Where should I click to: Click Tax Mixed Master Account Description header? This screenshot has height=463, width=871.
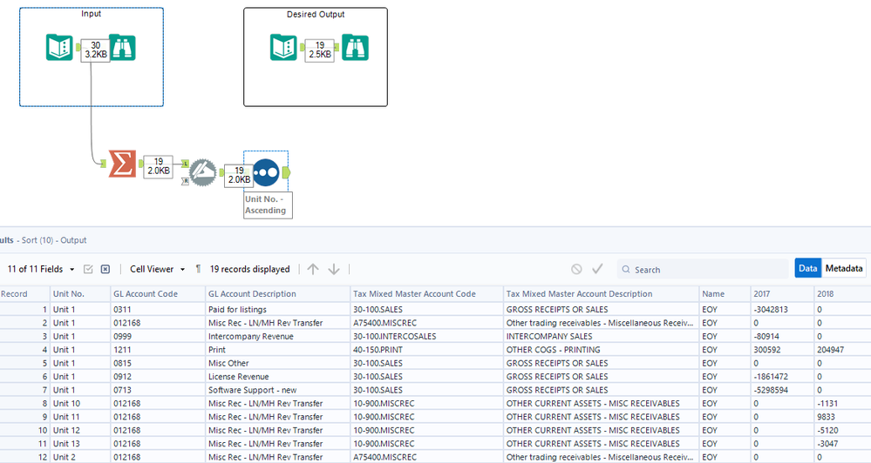[601, 294]
